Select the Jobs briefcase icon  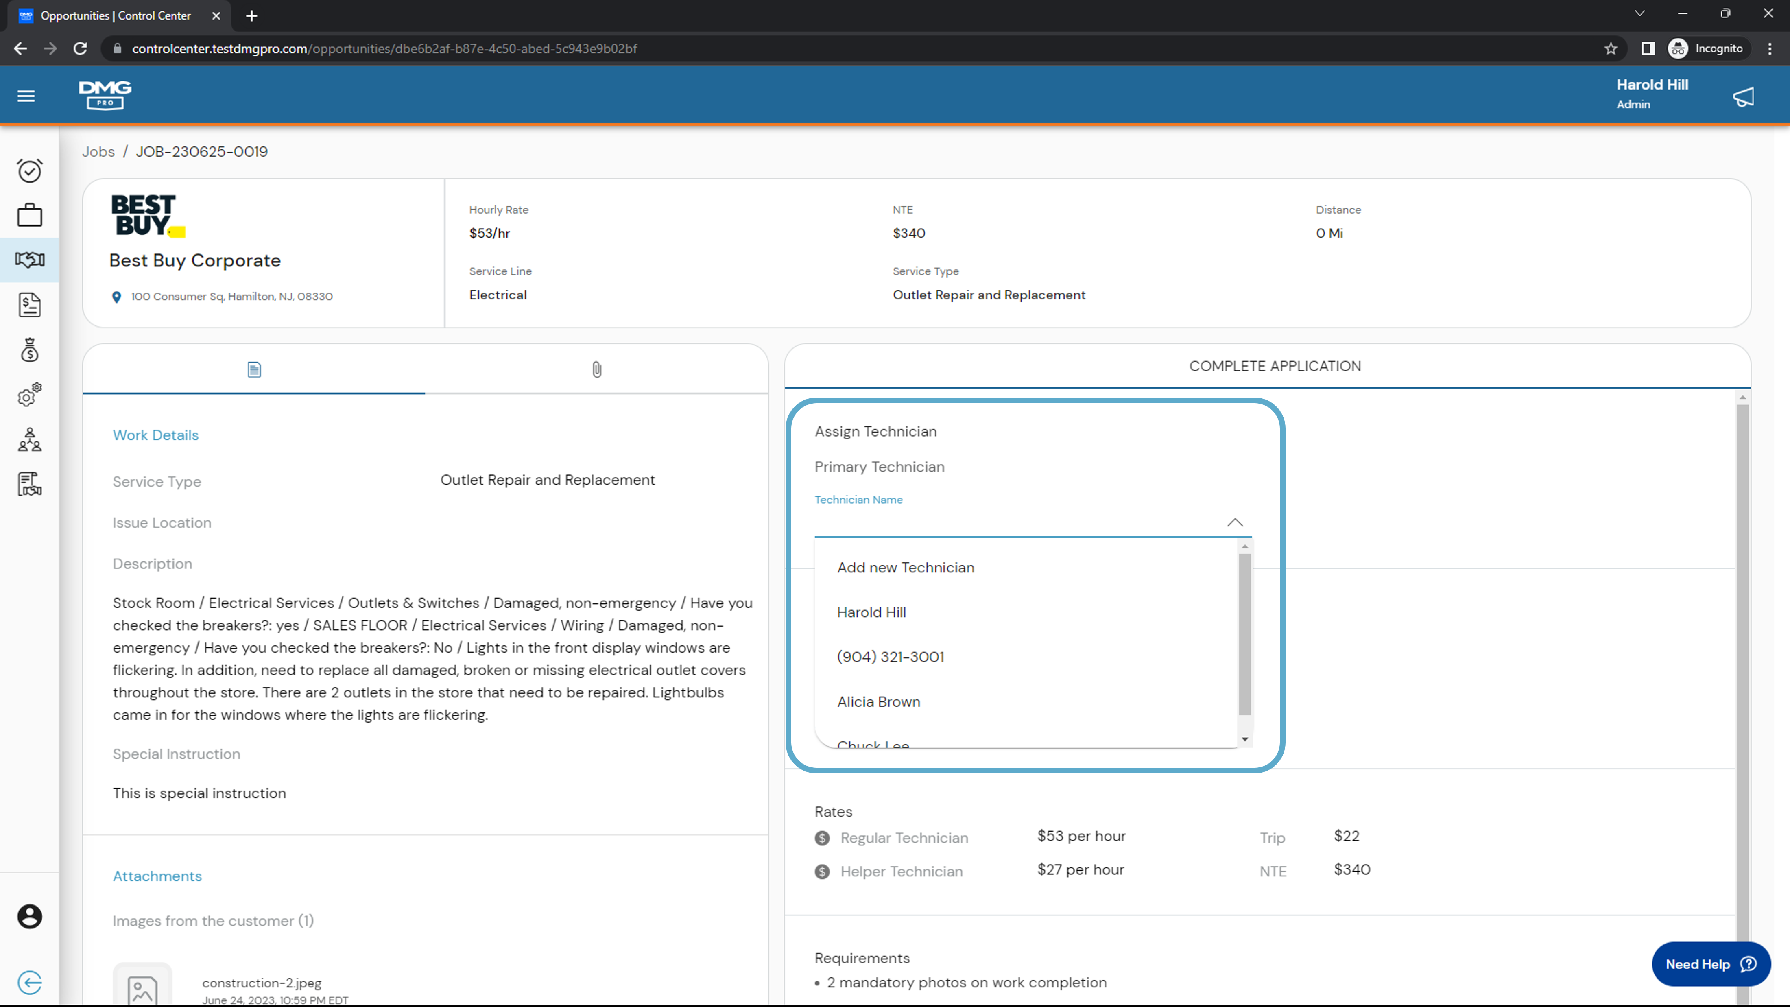point(29,215)
